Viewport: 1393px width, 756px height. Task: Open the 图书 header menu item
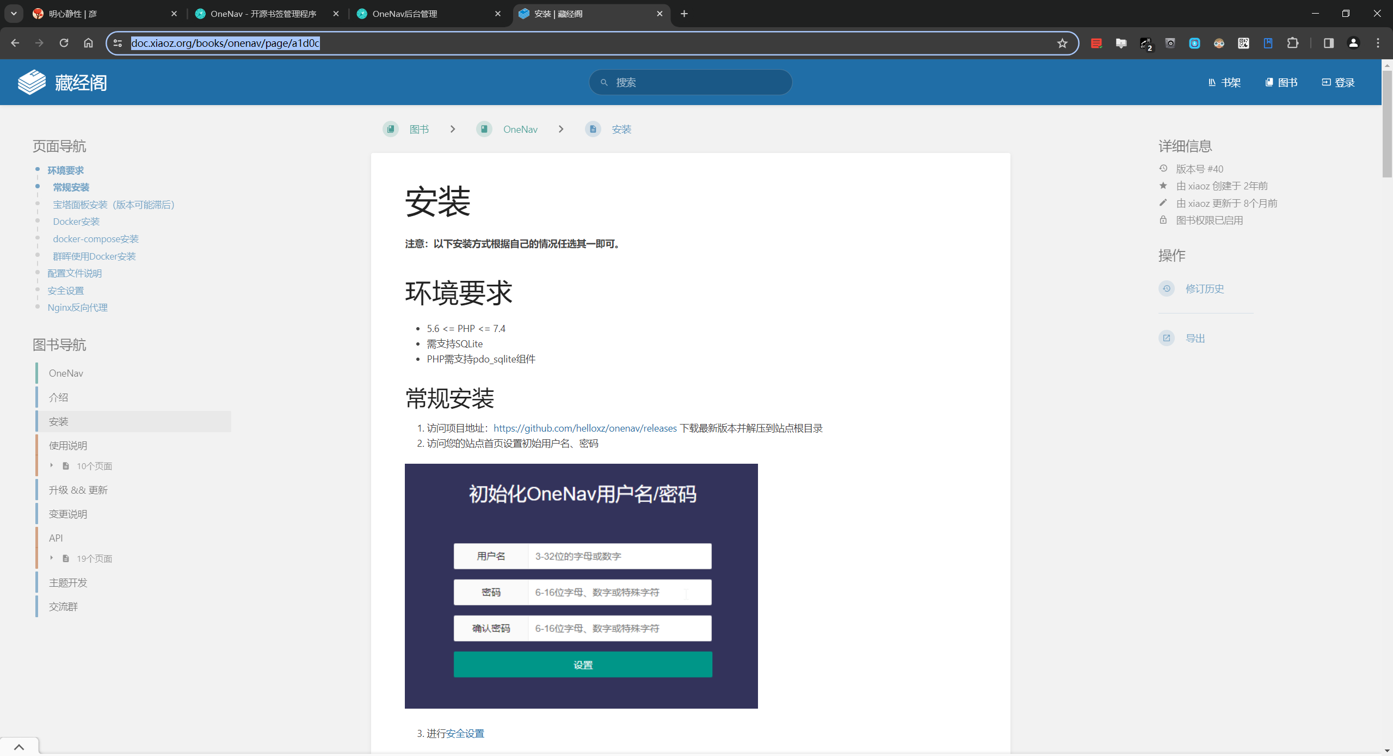coord(1281,82)
